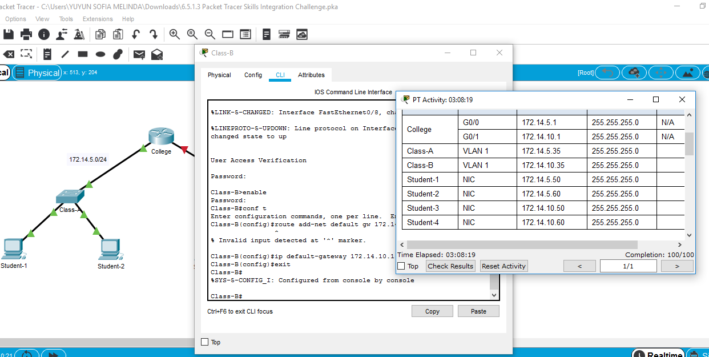The width and height of the screenshot is (709, 357).
Task: Click the PT Activity horizontal scrollbar thumb
Action: [x=522, y=244]
